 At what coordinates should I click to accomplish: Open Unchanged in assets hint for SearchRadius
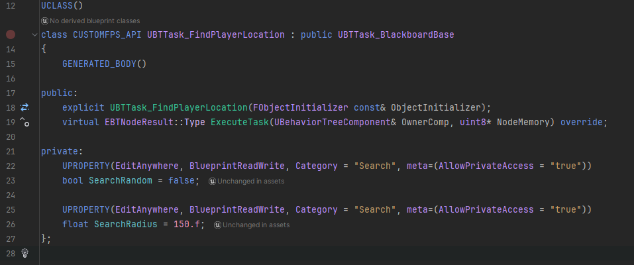(256, 225)
